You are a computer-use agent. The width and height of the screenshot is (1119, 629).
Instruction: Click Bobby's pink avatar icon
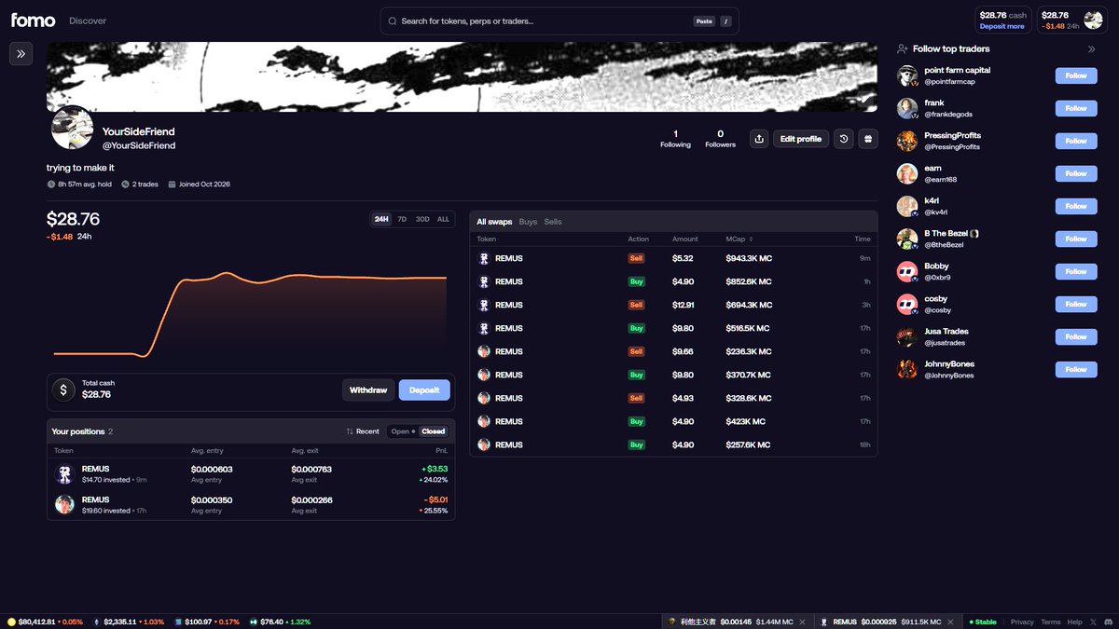[907, 271]
